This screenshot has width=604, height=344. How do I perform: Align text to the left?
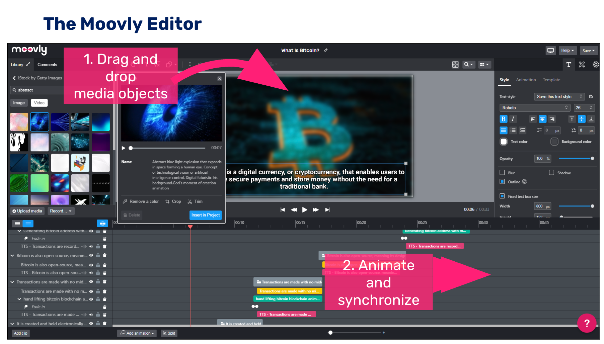click(533, 119)
